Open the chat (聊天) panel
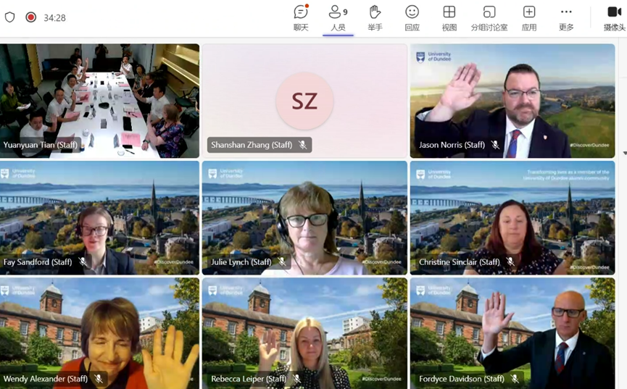627x389 pixels. tap(301, 17)
